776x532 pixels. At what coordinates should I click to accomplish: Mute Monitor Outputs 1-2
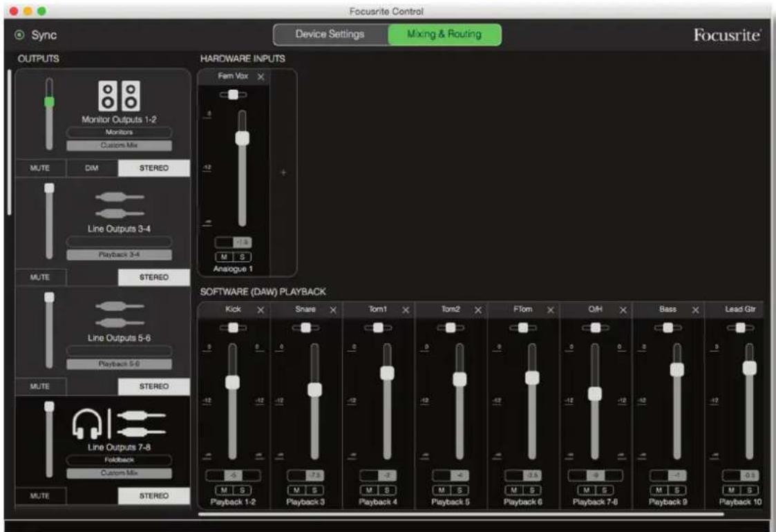click(40, 169)
